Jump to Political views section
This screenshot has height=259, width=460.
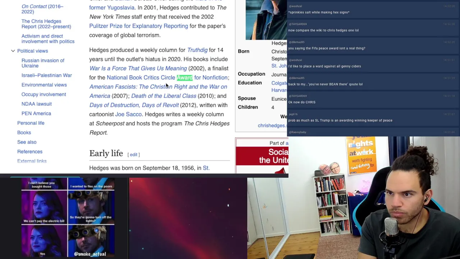coord(32,51)
